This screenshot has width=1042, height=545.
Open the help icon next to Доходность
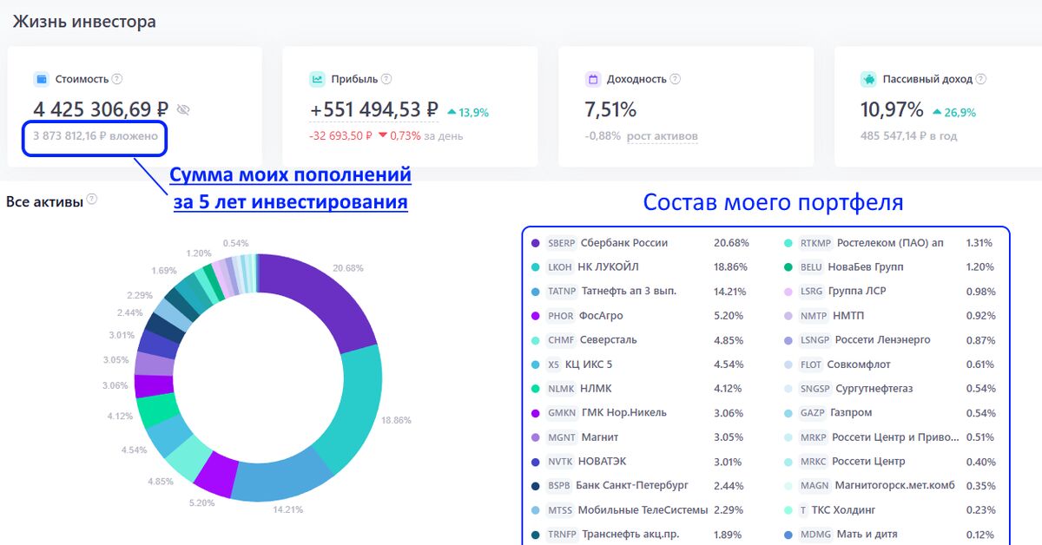[x=676, y=79]
